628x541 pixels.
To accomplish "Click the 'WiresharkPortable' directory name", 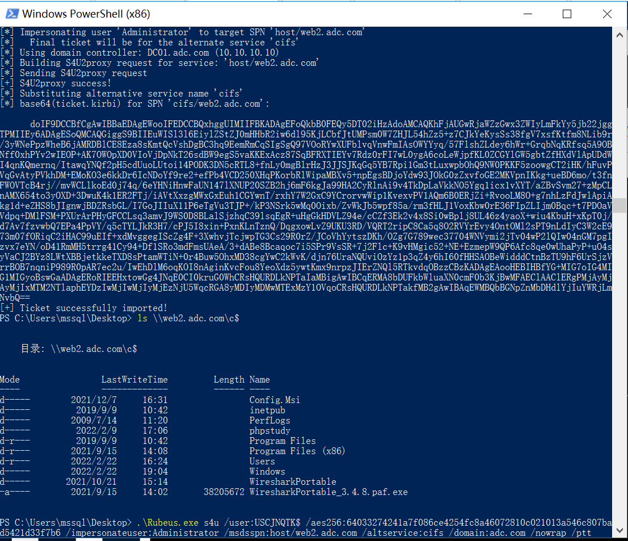I will (293, 482).
